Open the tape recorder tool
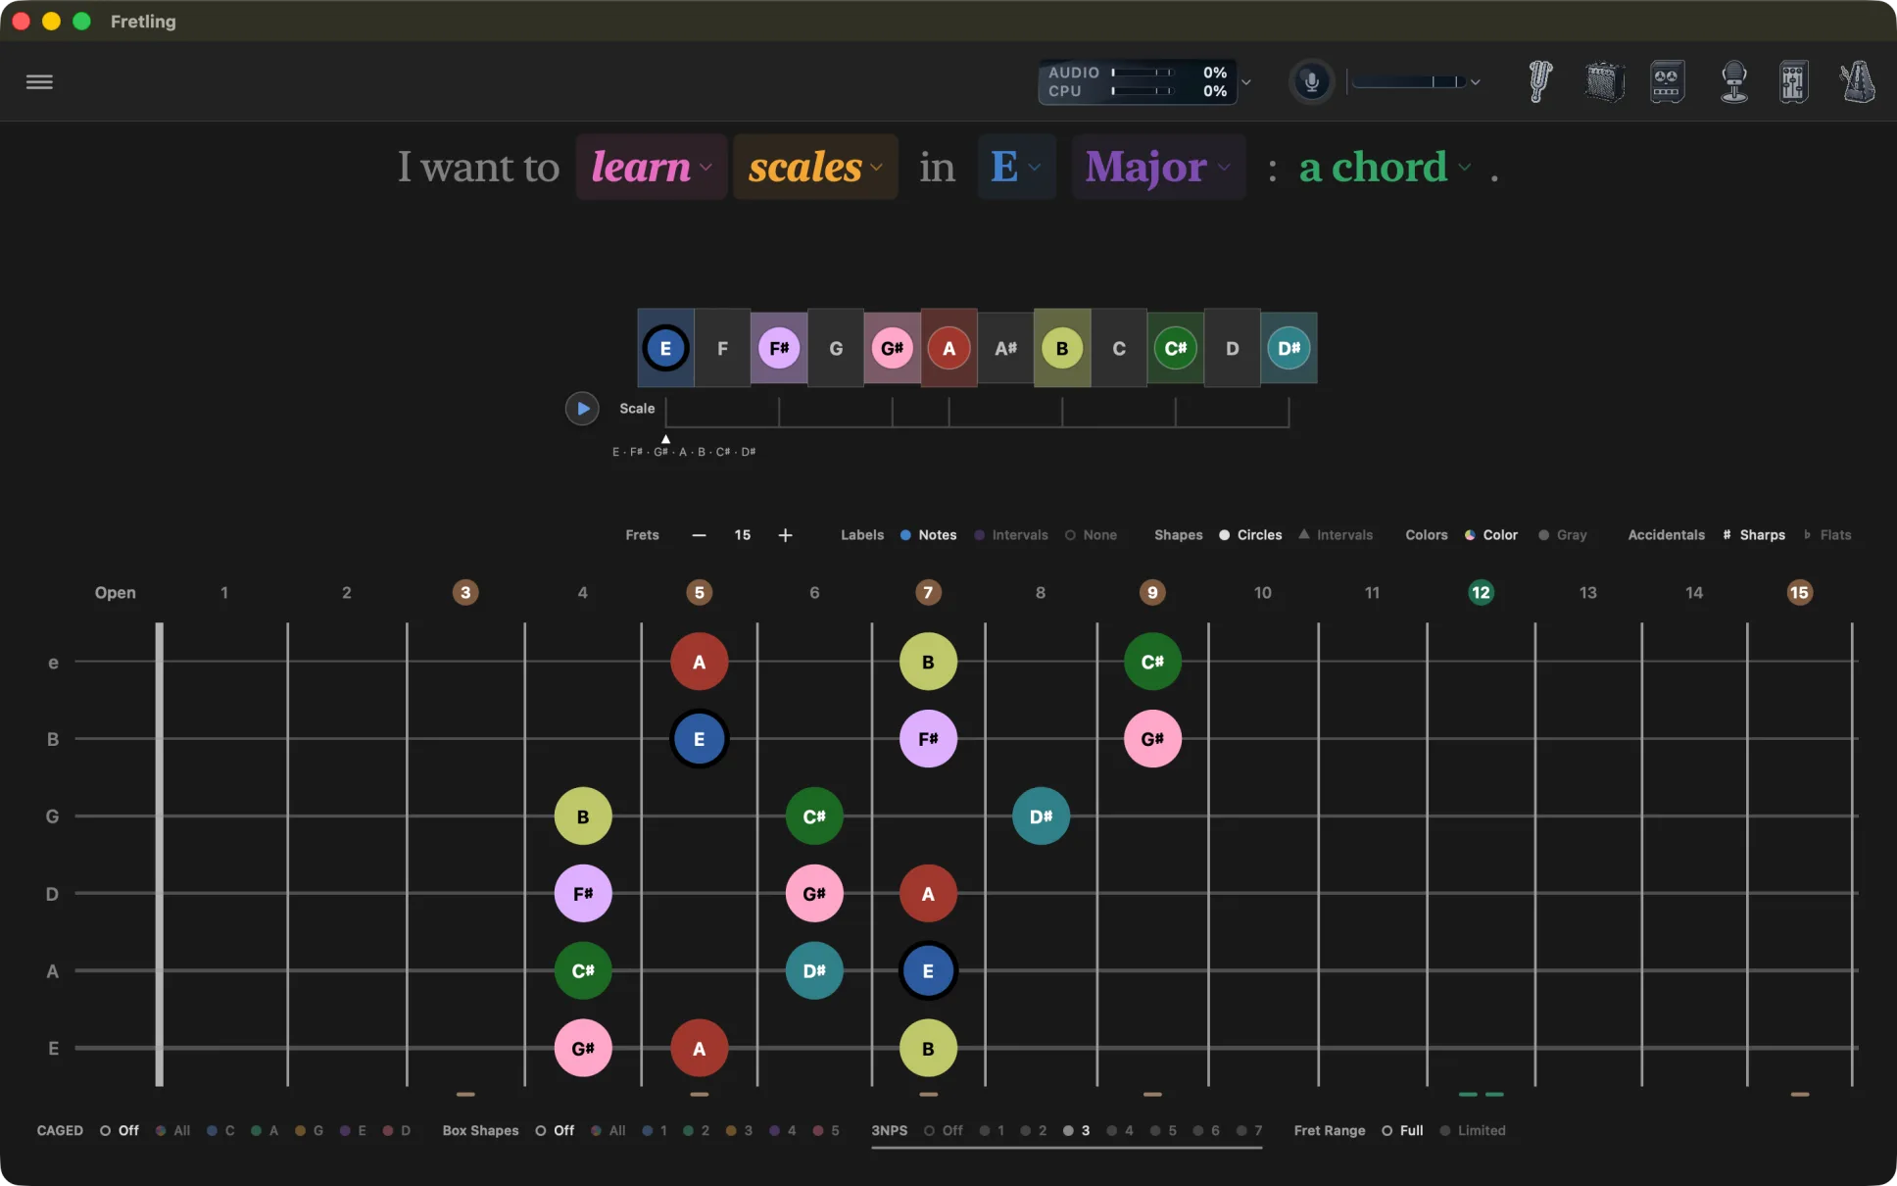1897x1186 pixels. 1667,81
